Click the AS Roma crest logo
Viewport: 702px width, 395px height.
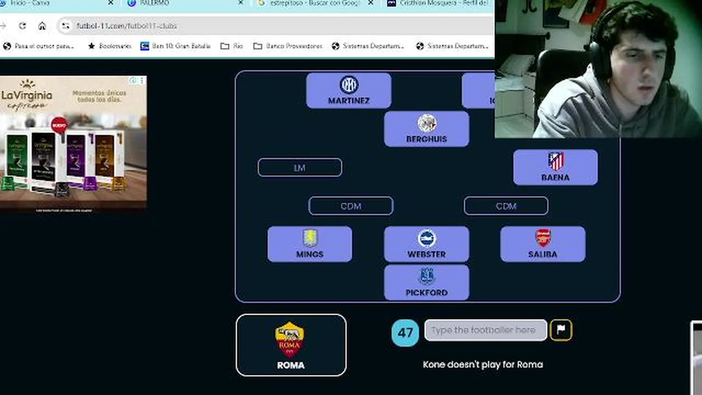[x=290, y=340]
